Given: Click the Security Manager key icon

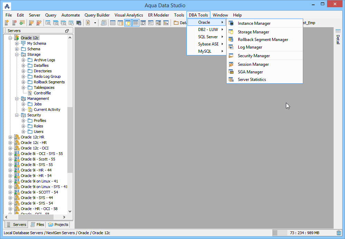Looking at the screenshot, I should pyautogui.click(x=231, y=56).
